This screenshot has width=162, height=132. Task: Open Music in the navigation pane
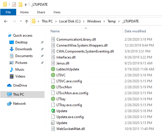[20, 70]
